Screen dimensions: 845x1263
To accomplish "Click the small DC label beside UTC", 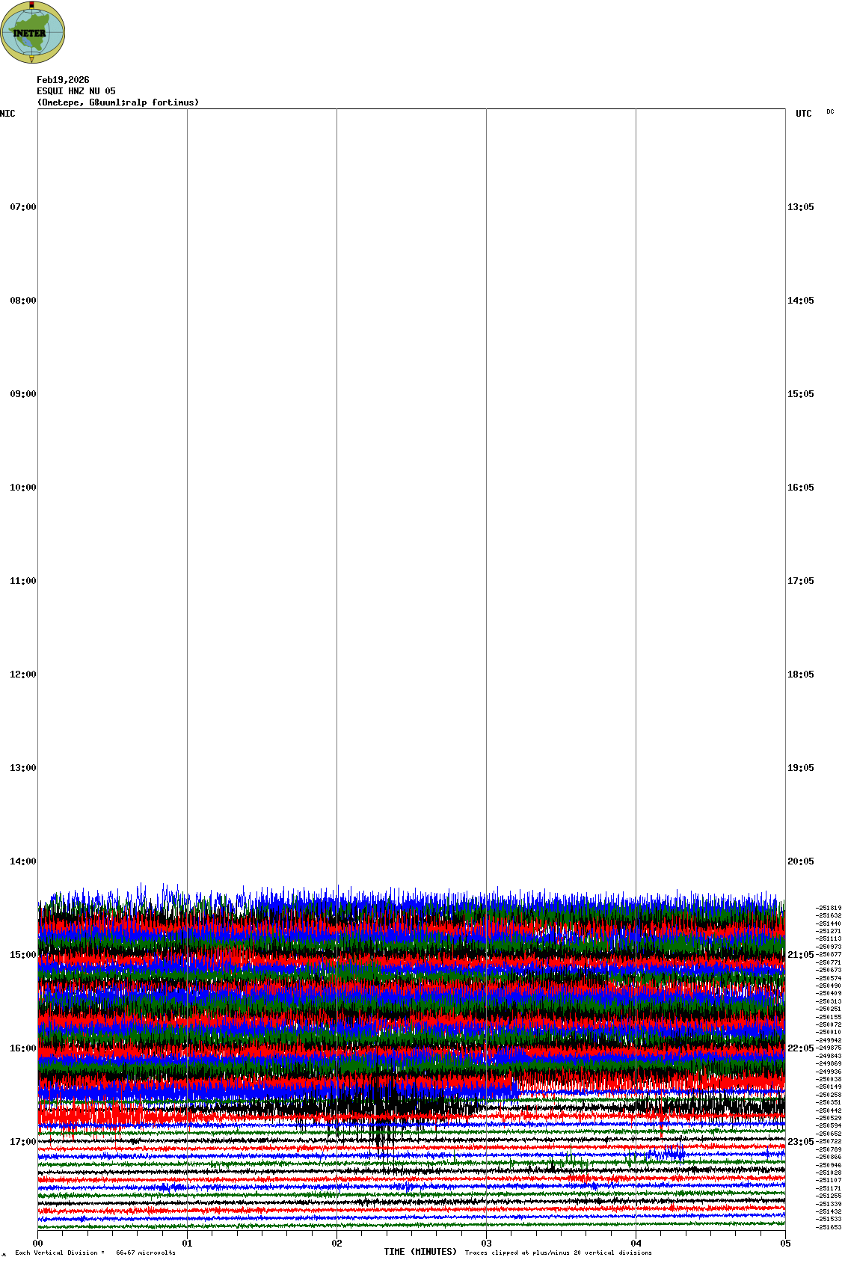I will (x=830, y=111).
